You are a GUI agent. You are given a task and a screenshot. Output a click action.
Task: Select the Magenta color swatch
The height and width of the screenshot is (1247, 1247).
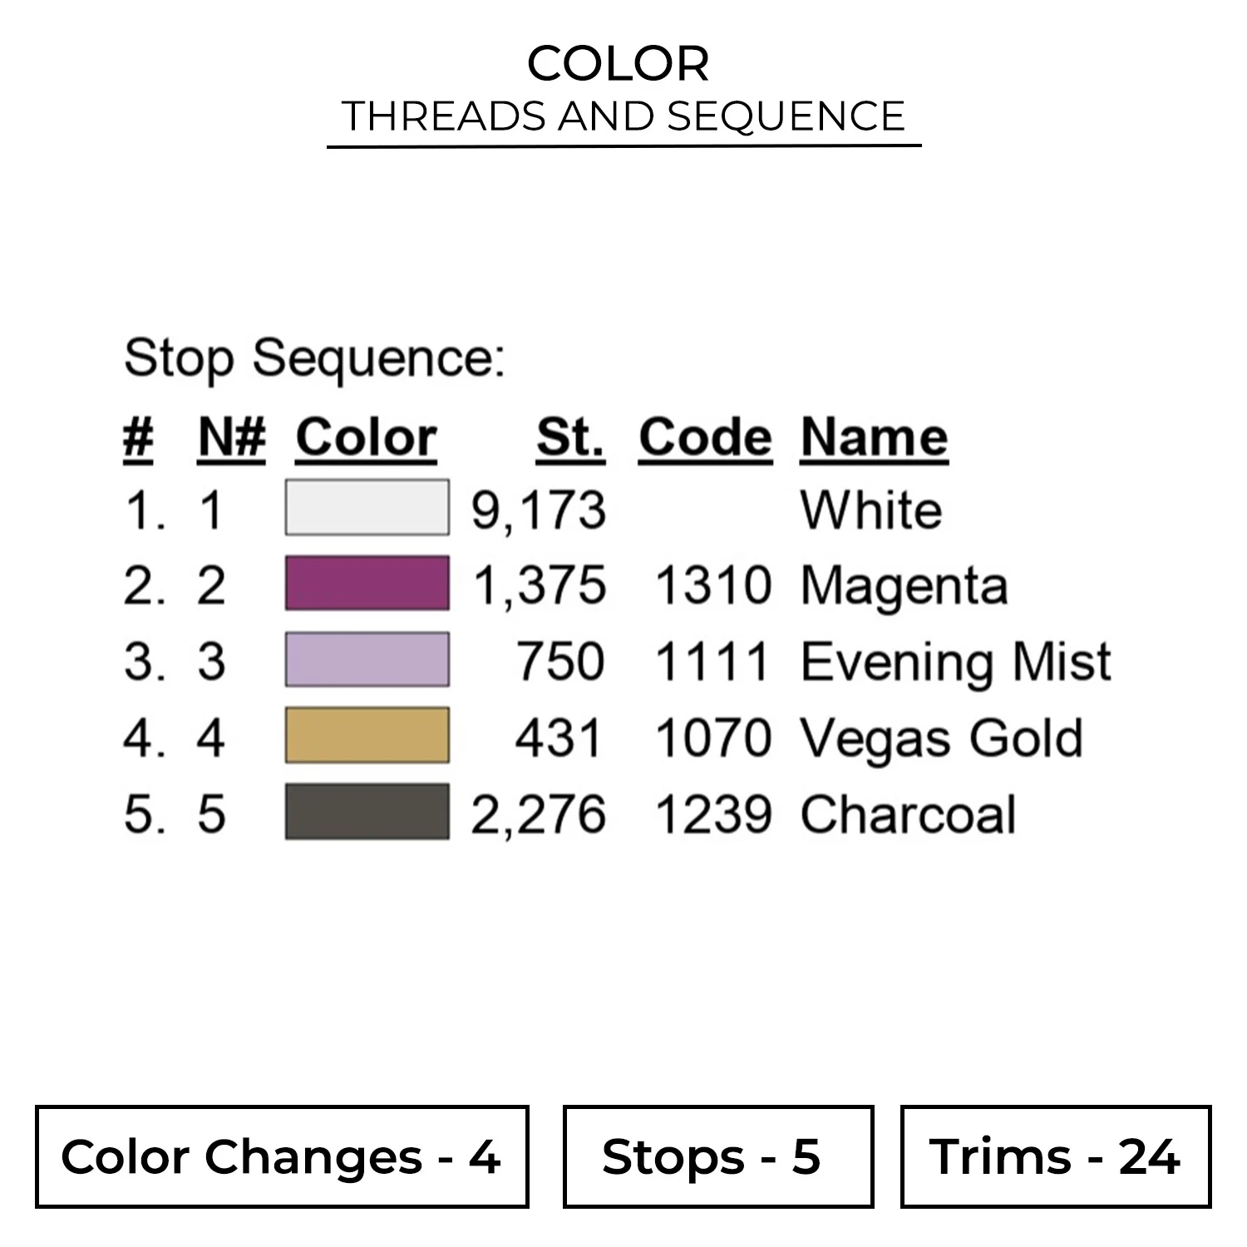[367, 584]
